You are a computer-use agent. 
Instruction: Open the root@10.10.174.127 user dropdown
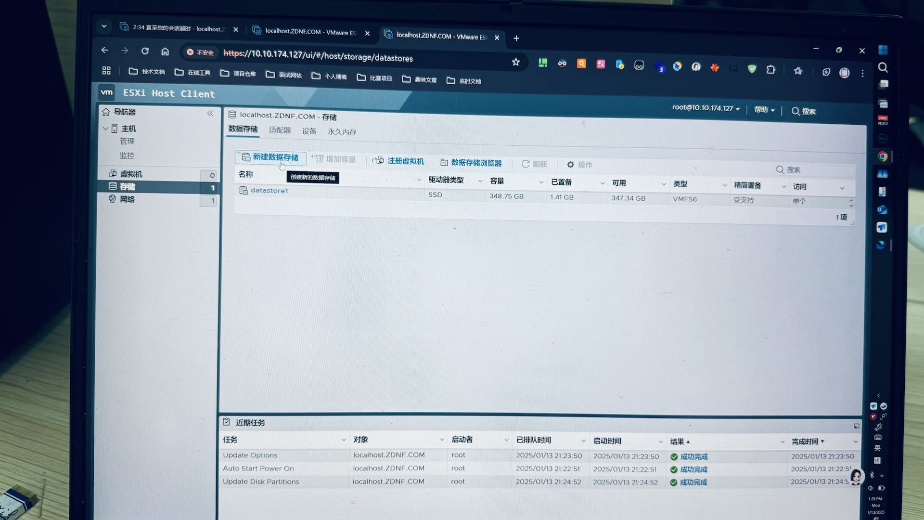(x=706, y=108)
